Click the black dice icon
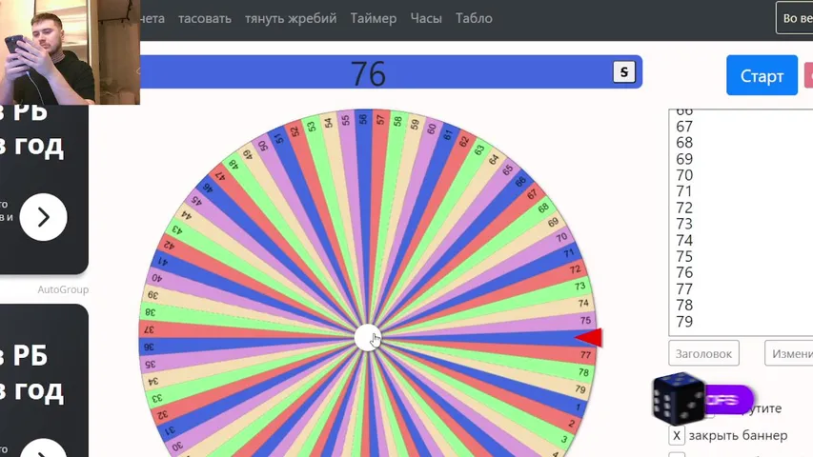 [x=678, y=397]
